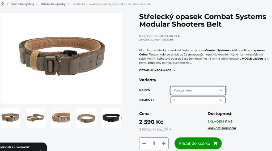Click Přidat do košíku button
This screenshot has width=272, height=151.
click(198, 143)
